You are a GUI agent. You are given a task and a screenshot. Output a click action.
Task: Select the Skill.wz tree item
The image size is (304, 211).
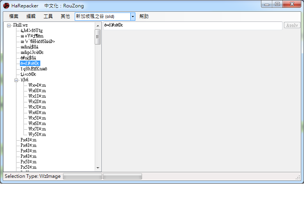[20, 25]
